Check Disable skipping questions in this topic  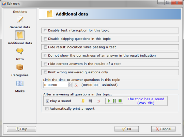45,39
